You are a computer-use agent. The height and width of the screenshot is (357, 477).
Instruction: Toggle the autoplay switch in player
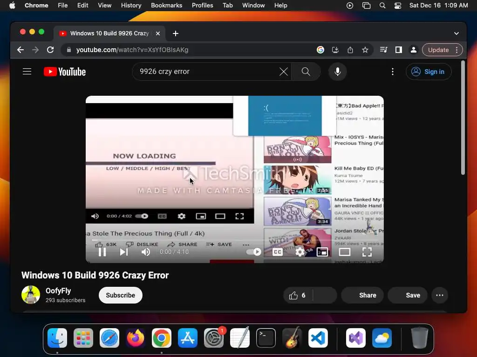(254, 252)
